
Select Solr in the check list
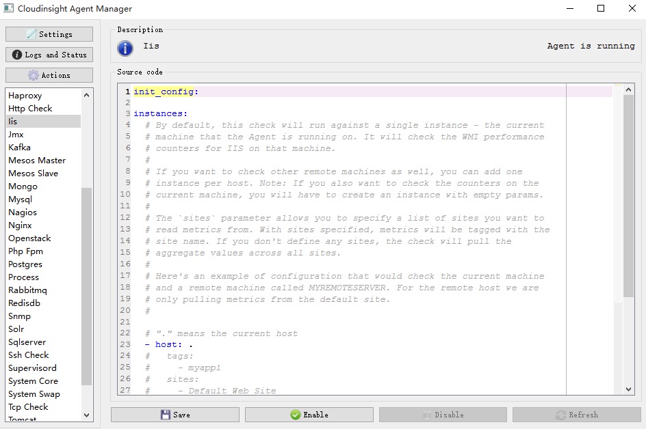click(x=44, y=329)
